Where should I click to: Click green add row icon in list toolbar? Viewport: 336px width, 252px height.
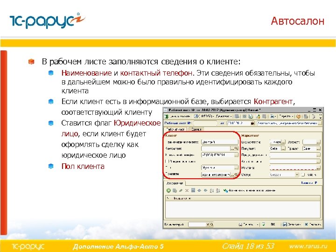pyautogui.click(x=168, y=190)
